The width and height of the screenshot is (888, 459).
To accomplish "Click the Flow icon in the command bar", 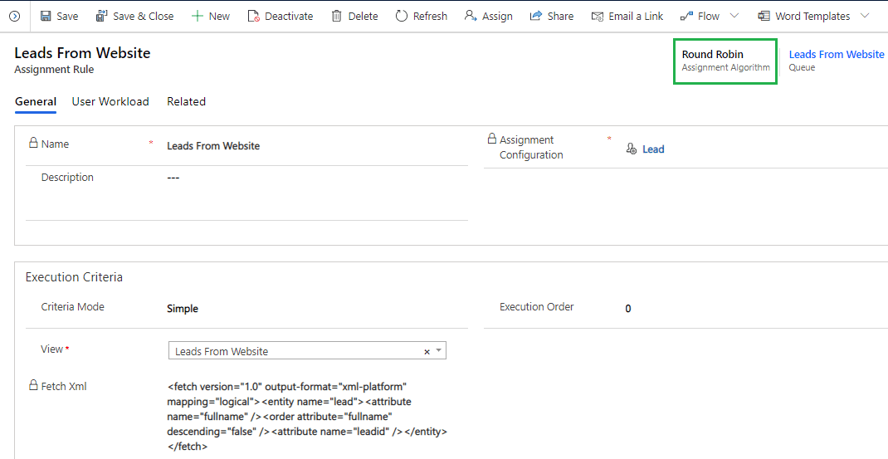I will (686, 17).
